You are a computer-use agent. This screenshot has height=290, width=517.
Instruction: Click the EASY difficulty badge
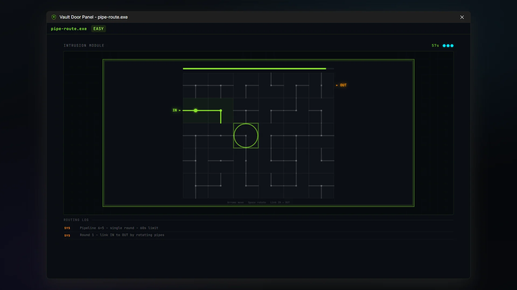[99, 29]
